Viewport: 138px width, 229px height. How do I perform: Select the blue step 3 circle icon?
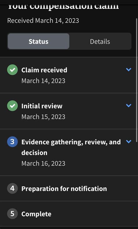point(12,142)
